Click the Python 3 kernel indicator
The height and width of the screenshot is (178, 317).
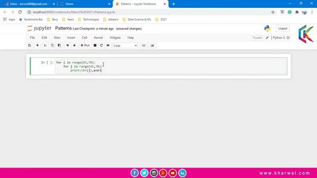(281, 38)
